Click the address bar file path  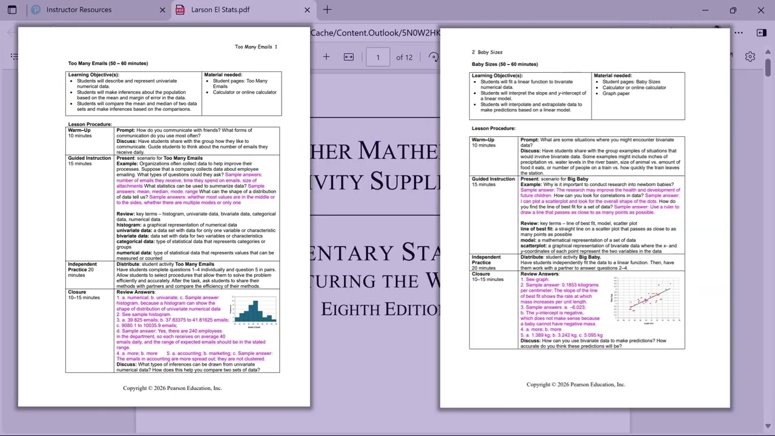click(x=375, y=33)
